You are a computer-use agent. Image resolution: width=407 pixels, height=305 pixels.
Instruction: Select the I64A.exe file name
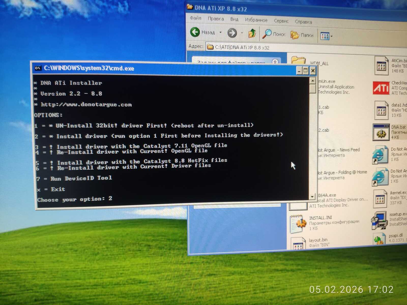tap(327, 195)
